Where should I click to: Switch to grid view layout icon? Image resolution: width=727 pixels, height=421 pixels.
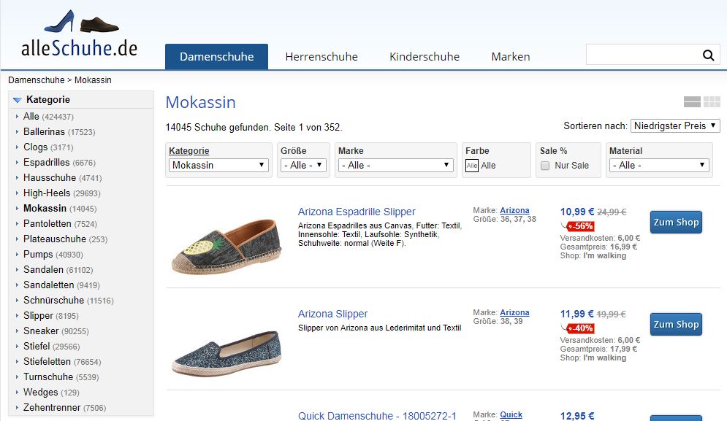712,102
